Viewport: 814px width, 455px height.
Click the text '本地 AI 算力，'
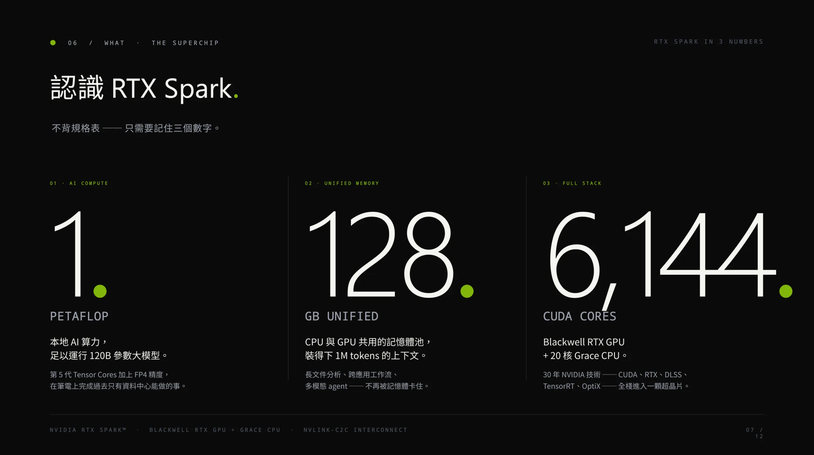[x=78, y=342]
